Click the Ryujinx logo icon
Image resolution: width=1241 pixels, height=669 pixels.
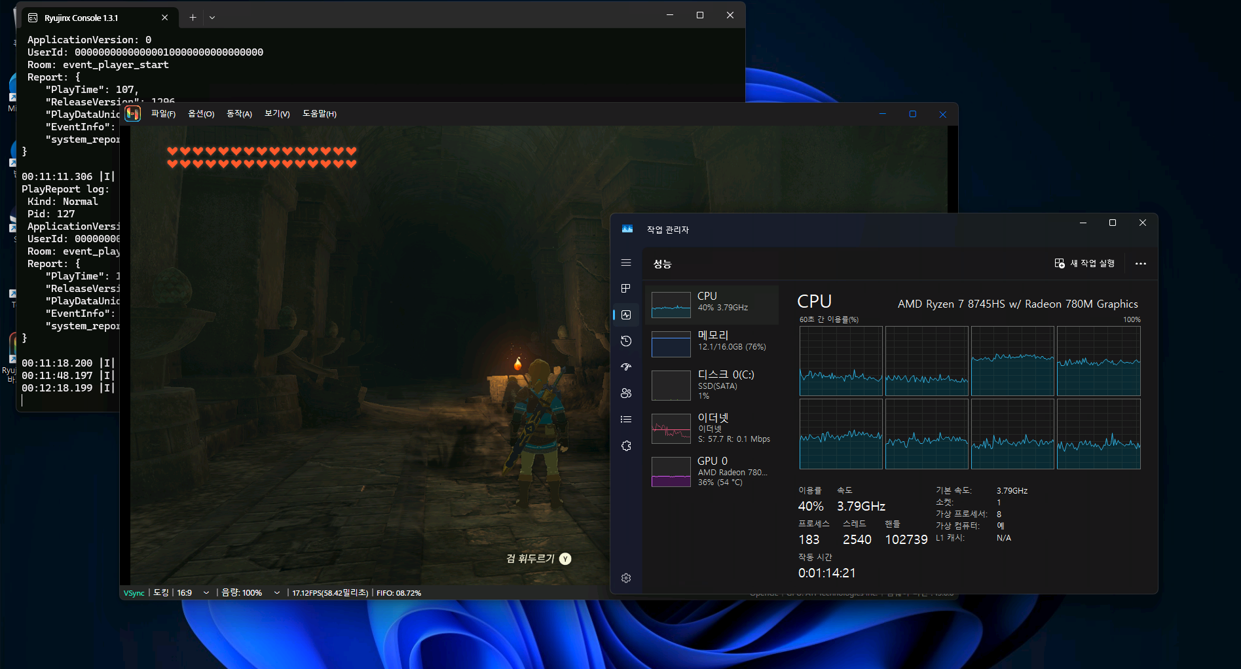point(133,114)
